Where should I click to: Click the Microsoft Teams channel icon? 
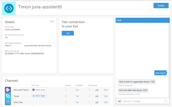pos(8,90)
